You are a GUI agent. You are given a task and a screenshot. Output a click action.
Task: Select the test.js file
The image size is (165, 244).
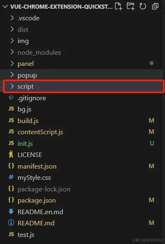(26, 234)
